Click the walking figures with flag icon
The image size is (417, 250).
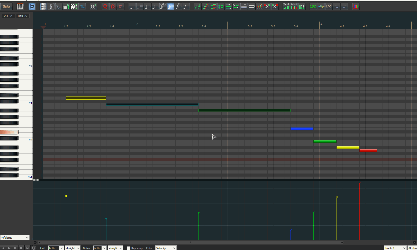click(x=93, y=6)
